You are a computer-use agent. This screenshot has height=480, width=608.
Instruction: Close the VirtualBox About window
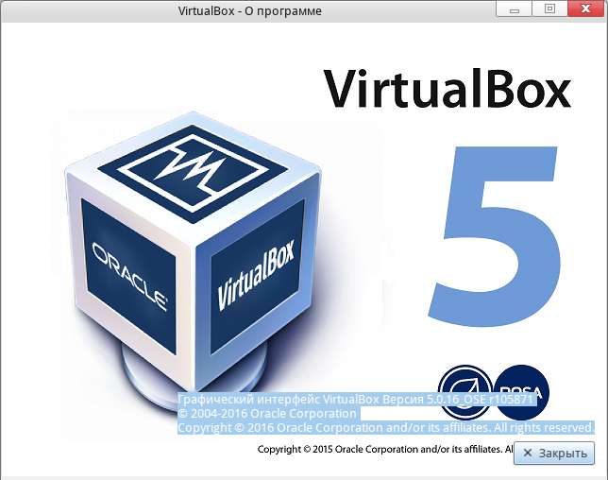[586, 9]
